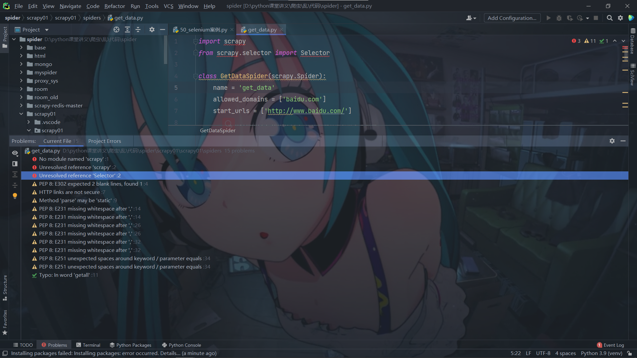
Task: Open the Terminal tool tab
Action: click(88, 345)
